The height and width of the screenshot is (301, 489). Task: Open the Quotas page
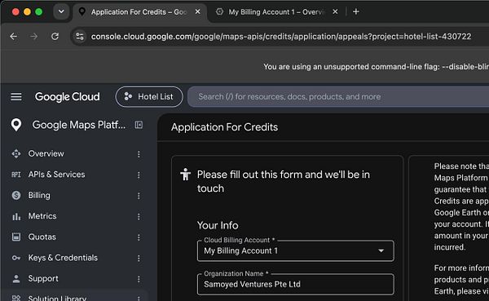point(42,237)
